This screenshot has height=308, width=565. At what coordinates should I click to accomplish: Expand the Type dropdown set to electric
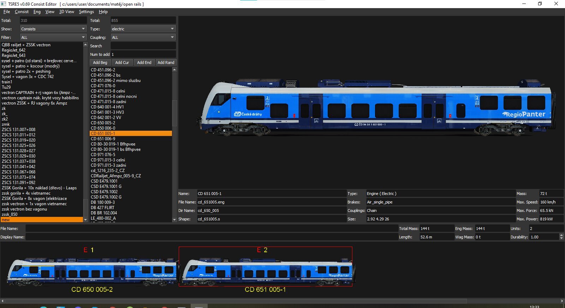[143, 29]
